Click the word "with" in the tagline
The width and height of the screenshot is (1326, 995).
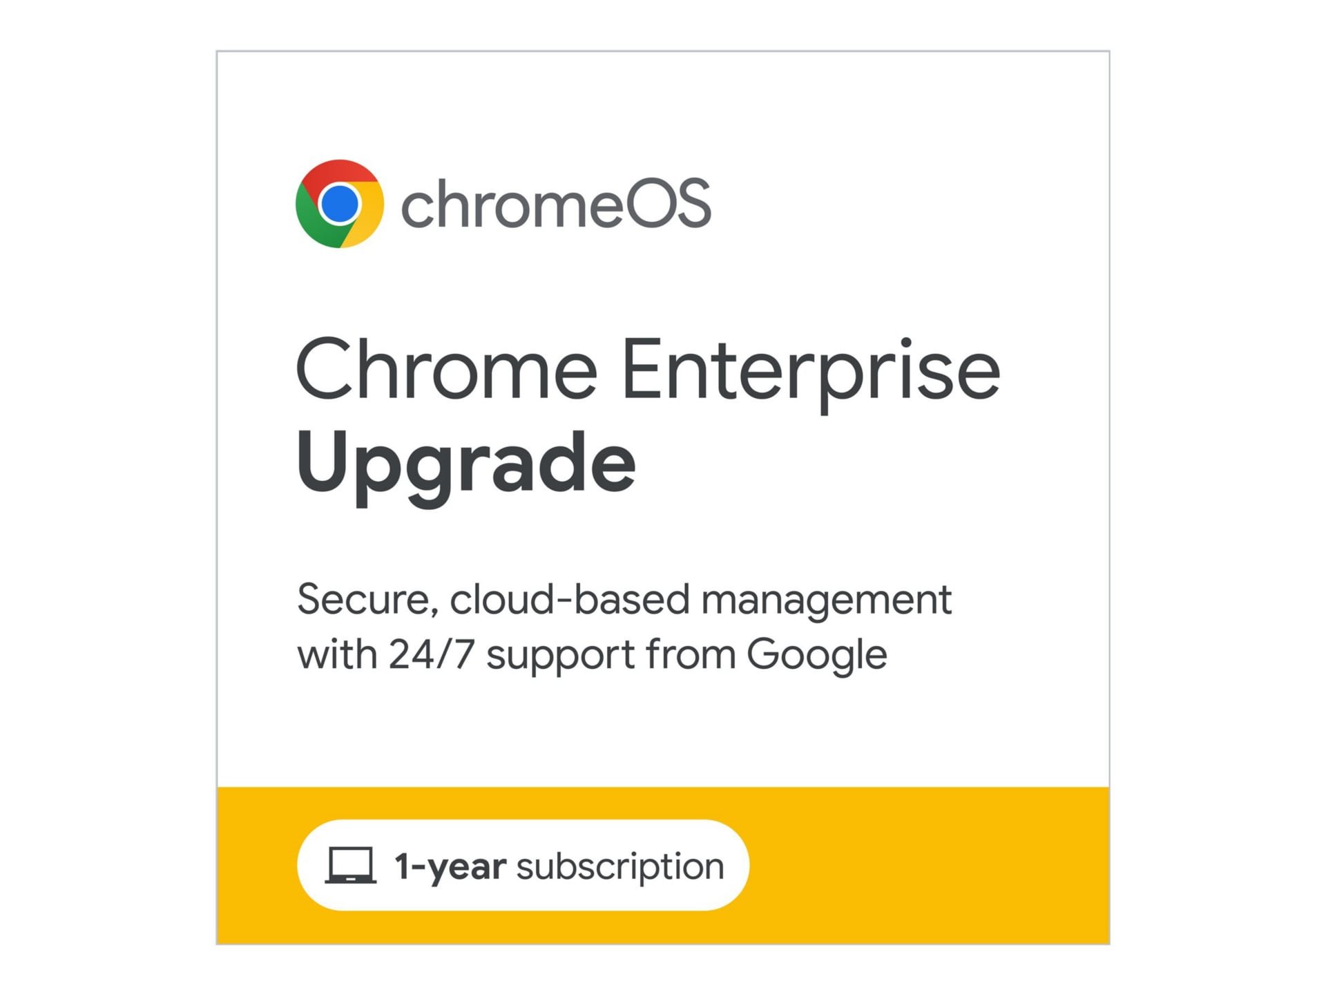click(337, 654)
